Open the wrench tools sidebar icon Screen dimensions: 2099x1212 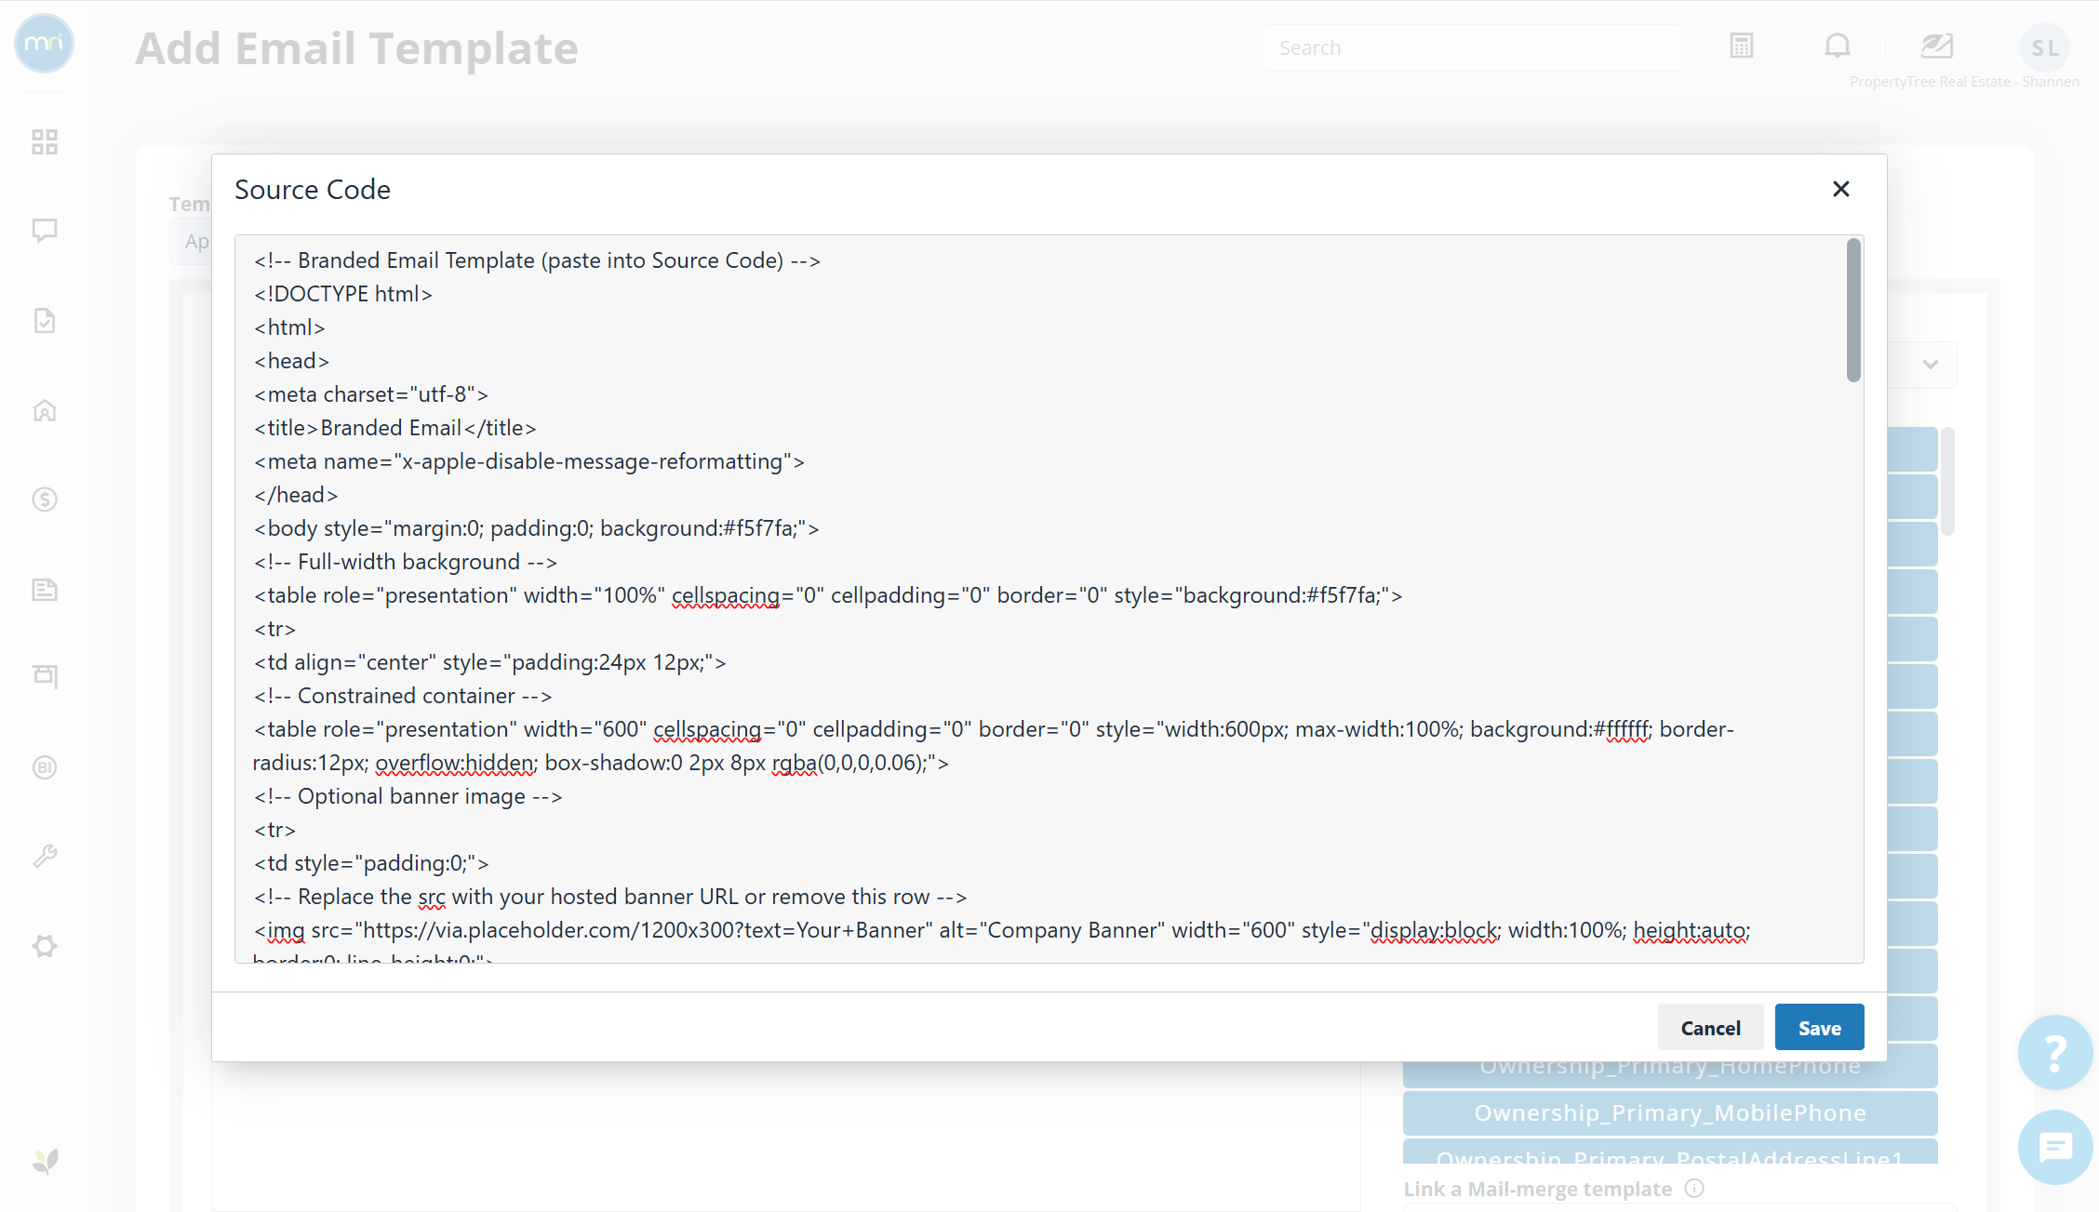click(x=45, y=856)
